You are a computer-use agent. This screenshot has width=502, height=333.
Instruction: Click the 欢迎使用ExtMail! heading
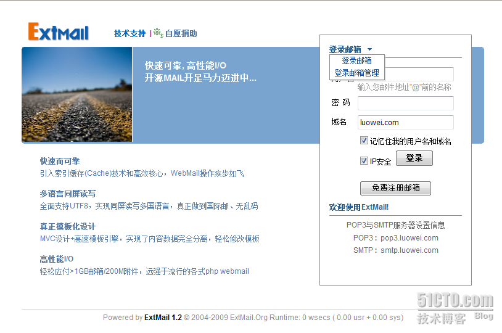[x=359, y=207]
